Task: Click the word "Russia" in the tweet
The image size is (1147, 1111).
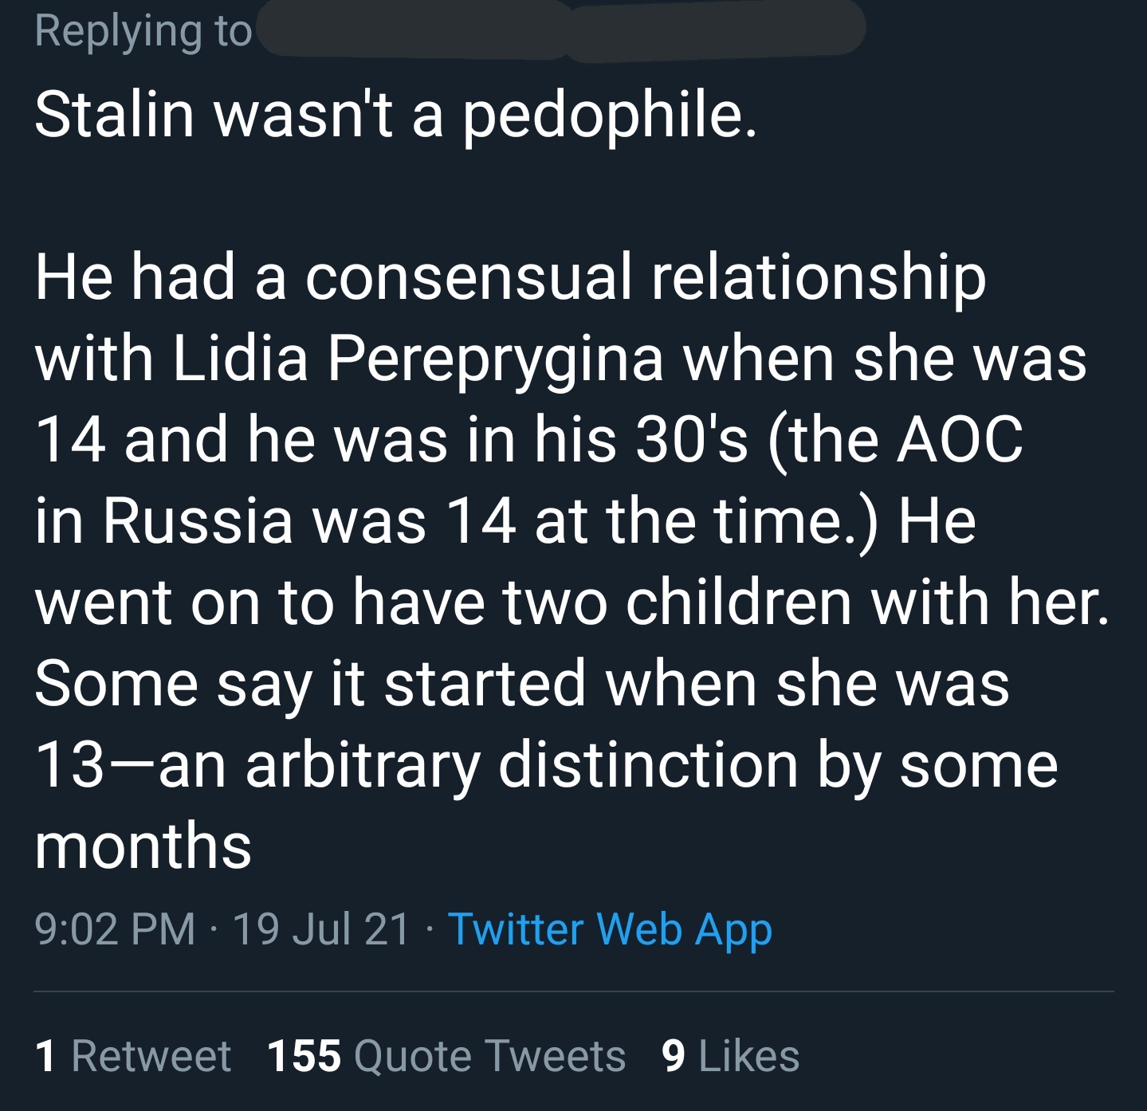Action: point(197,521)
